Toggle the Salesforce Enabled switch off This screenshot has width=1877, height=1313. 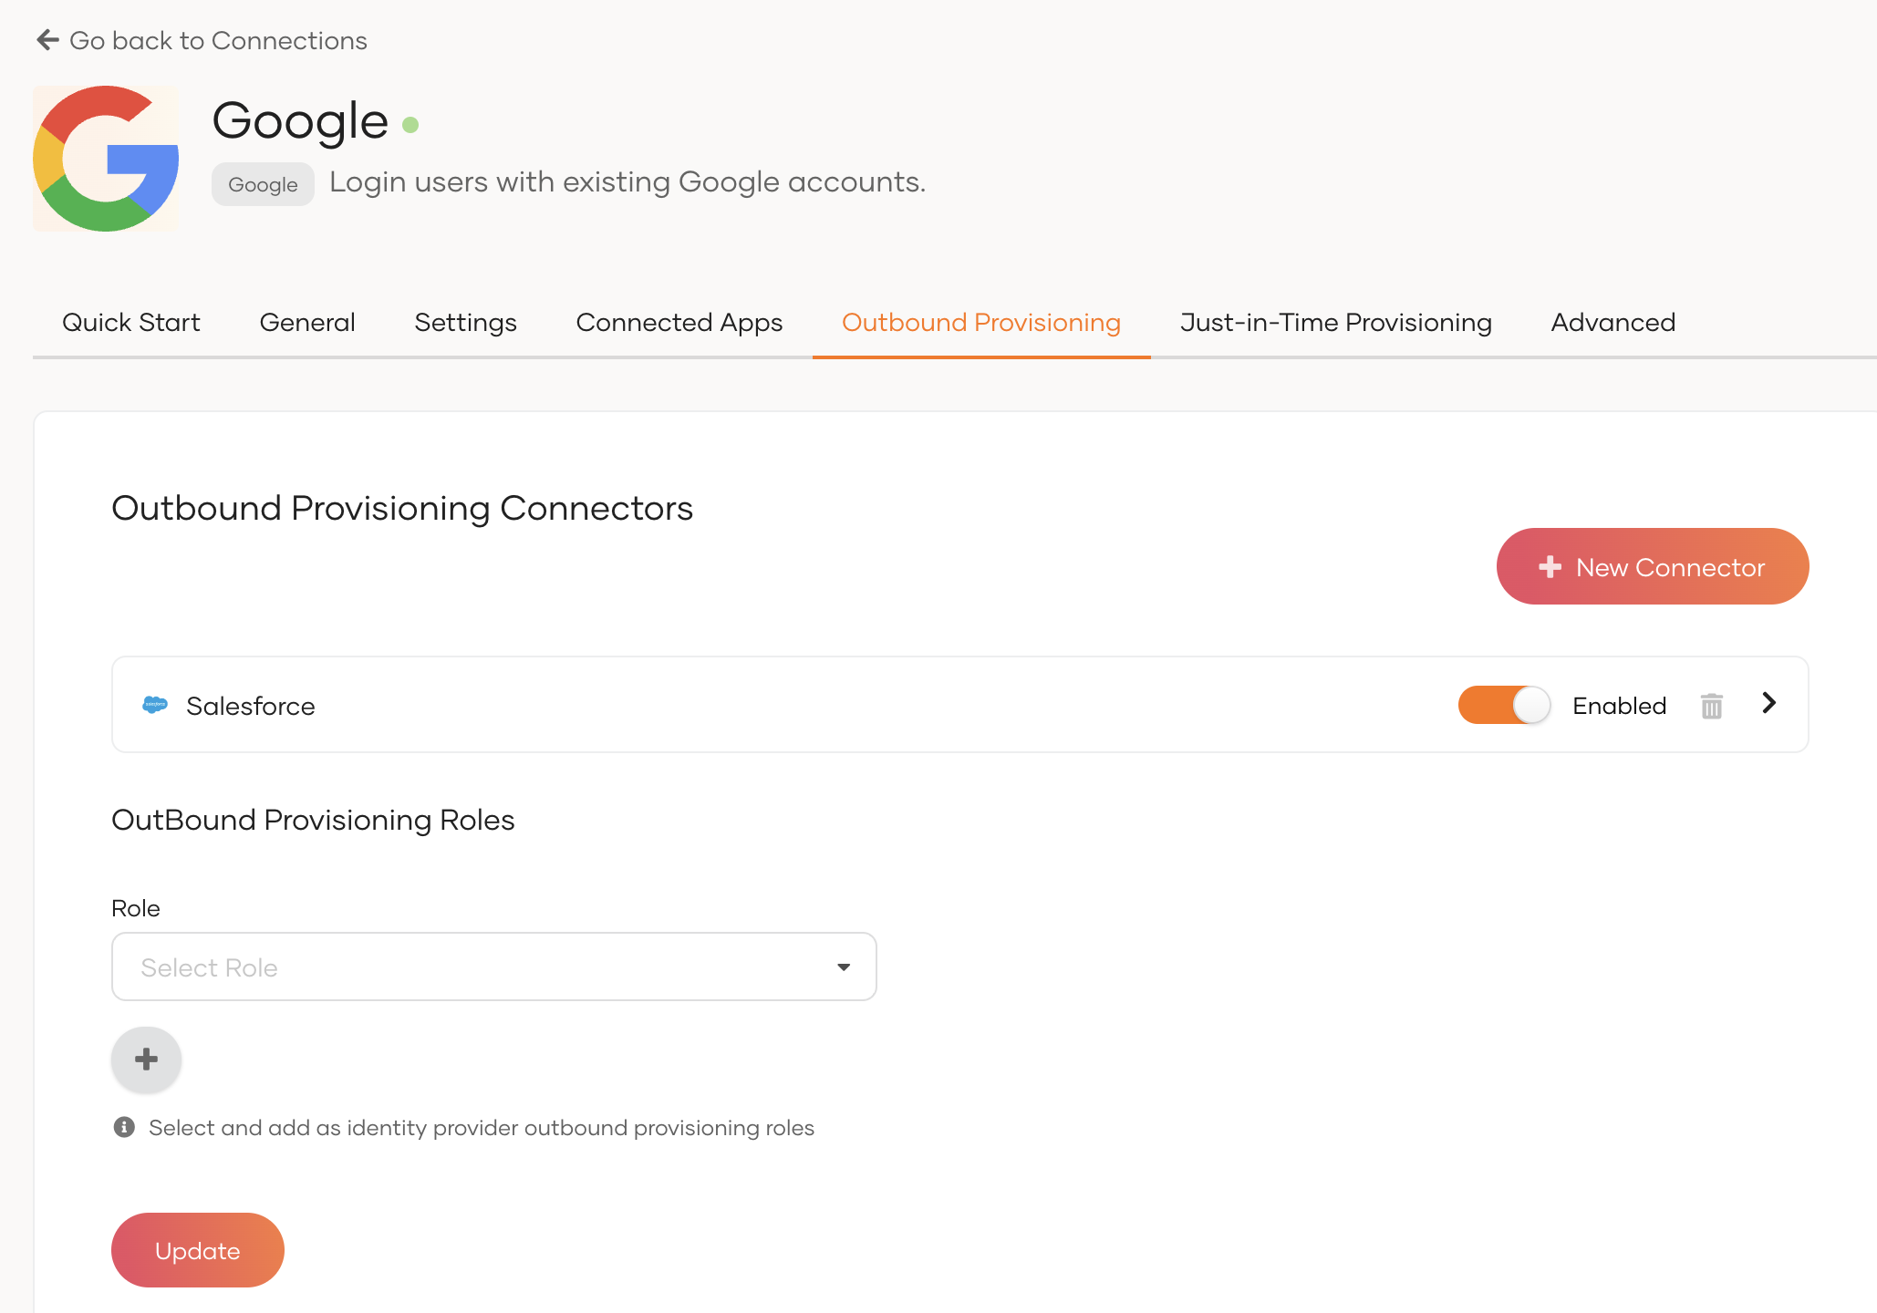pos(1505,705)
